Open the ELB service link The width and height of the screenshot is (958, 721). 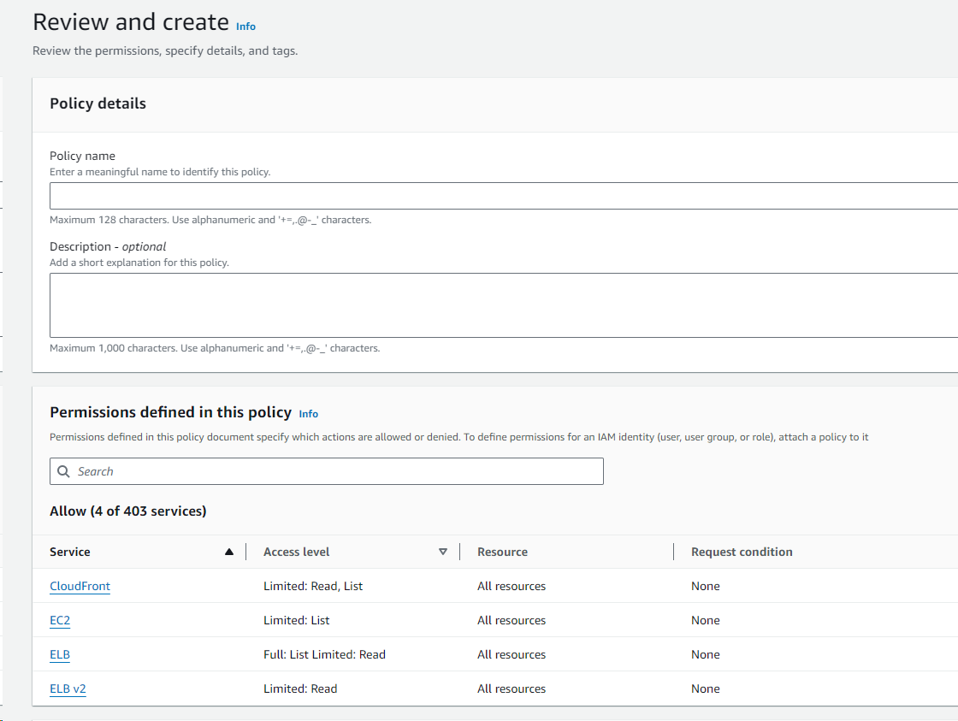[x=60, y=654]
